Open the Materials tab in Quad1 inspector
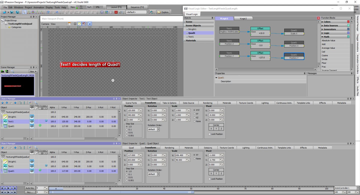This screenshot has height=195, width=360. (189, 148)
